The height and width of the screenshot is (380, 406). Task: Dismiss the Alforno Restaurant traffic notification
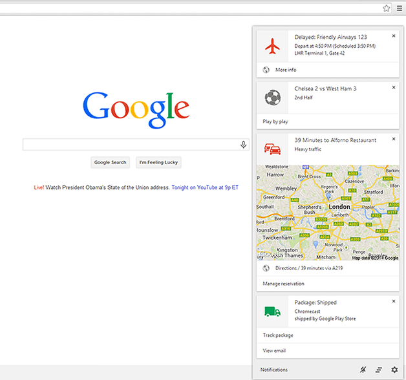394,139
